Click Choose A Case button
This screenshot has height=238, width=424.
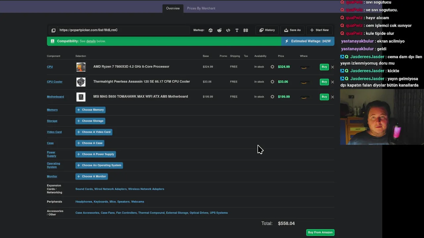90,143
